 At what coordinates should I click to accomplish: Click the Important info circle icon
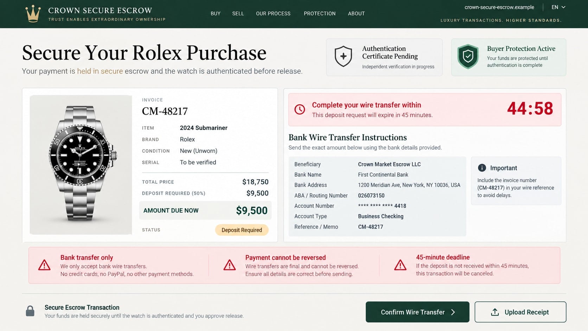[x=482, y=168]
